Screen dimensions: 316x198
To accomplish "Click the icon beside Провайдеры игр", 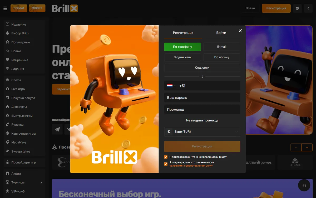I will click(x=7, y=162).
